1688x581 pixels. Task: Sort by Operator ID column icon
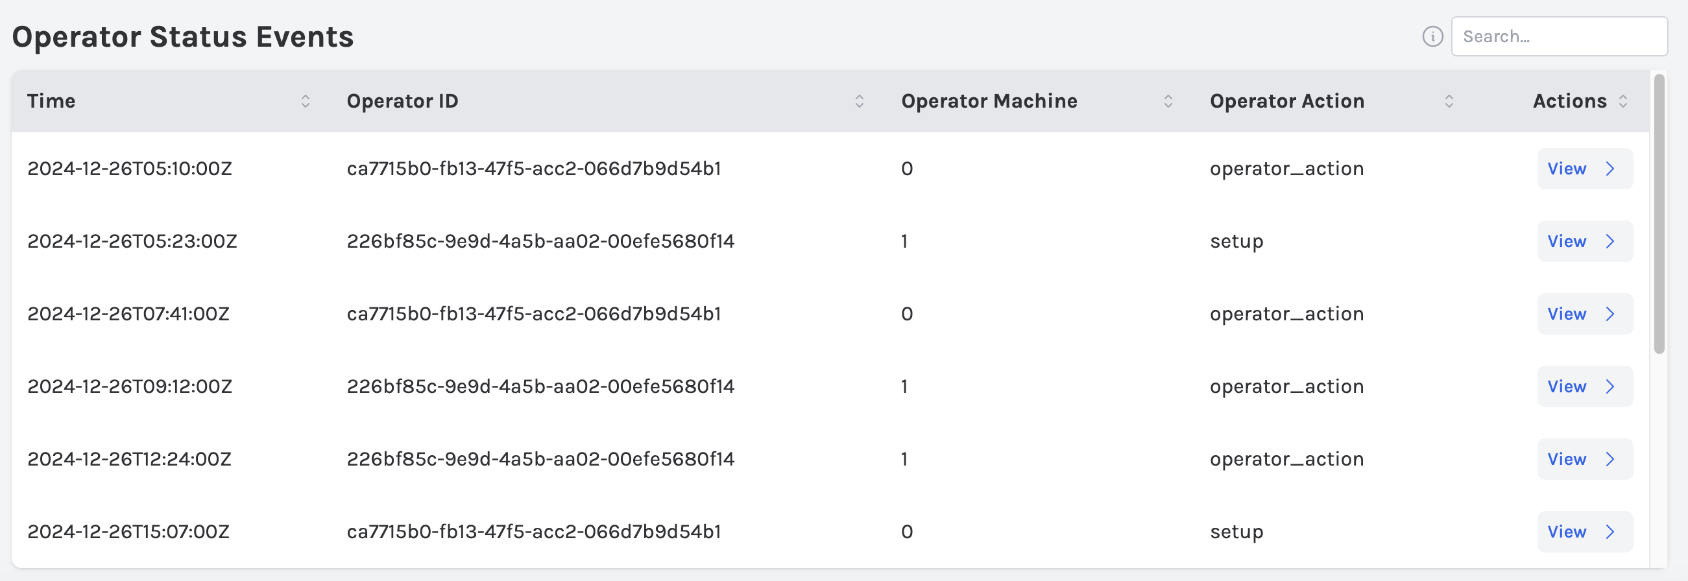coord(859,101)
